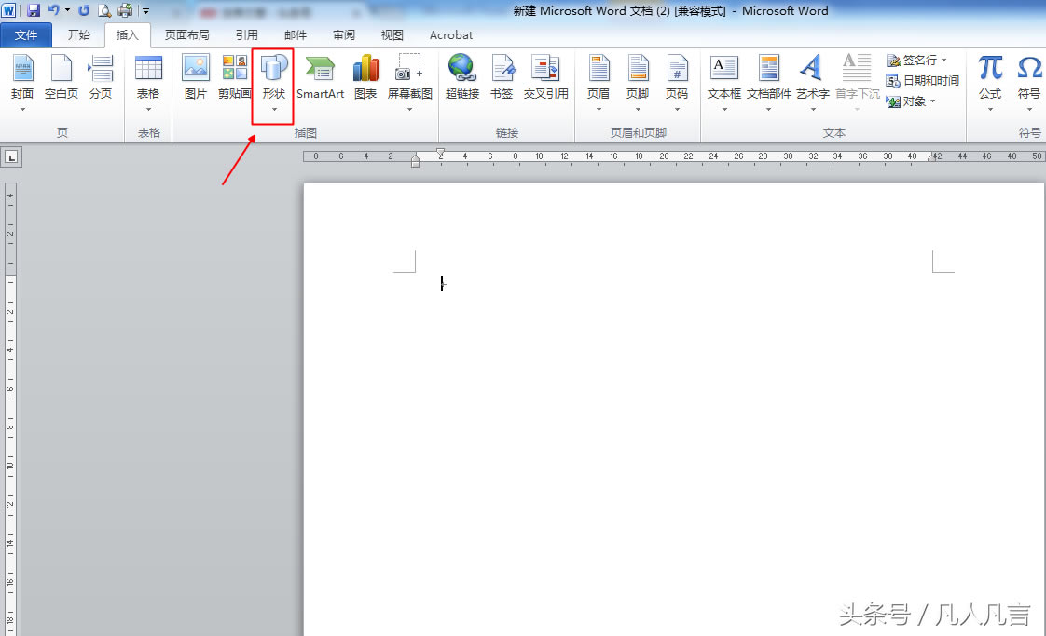Click the tab selector at ruler corner
Screen dimensions: 1046x636
pos(11,157)
